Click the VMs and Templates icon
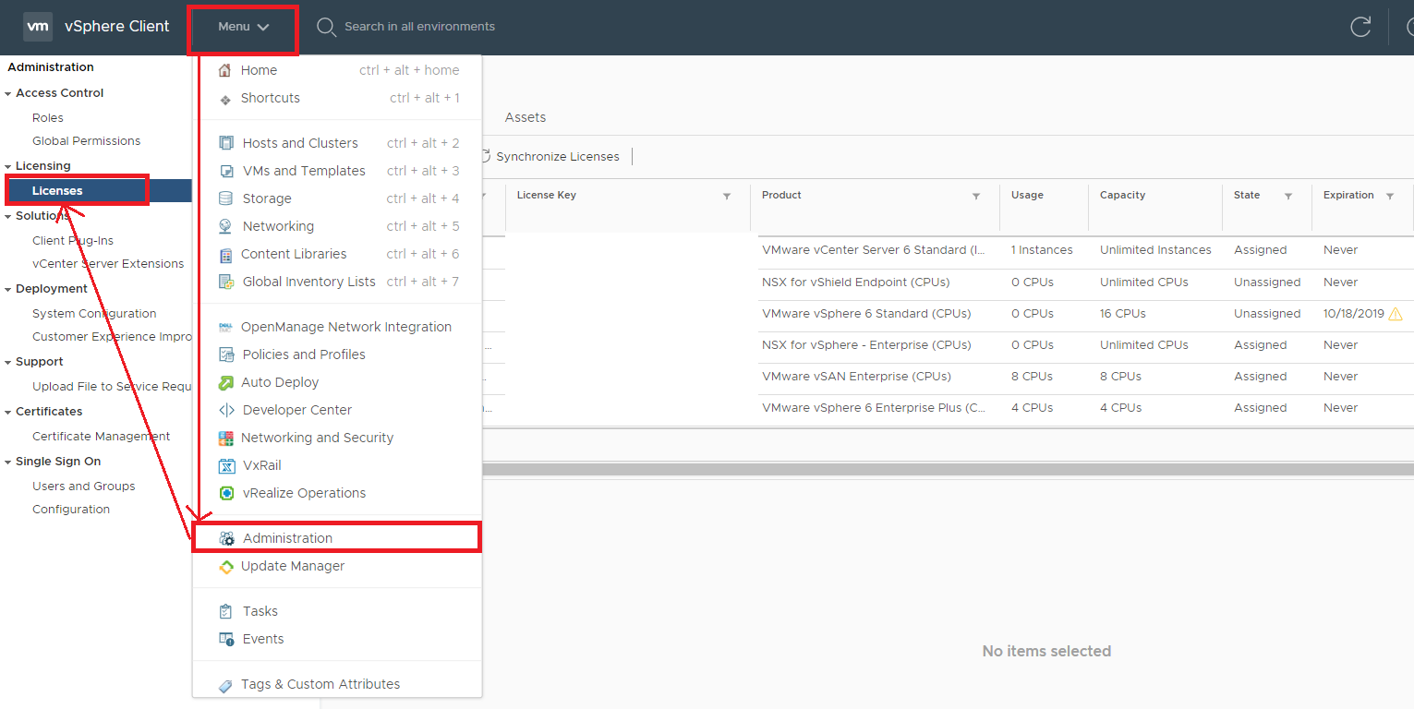 tap(226, 171)
